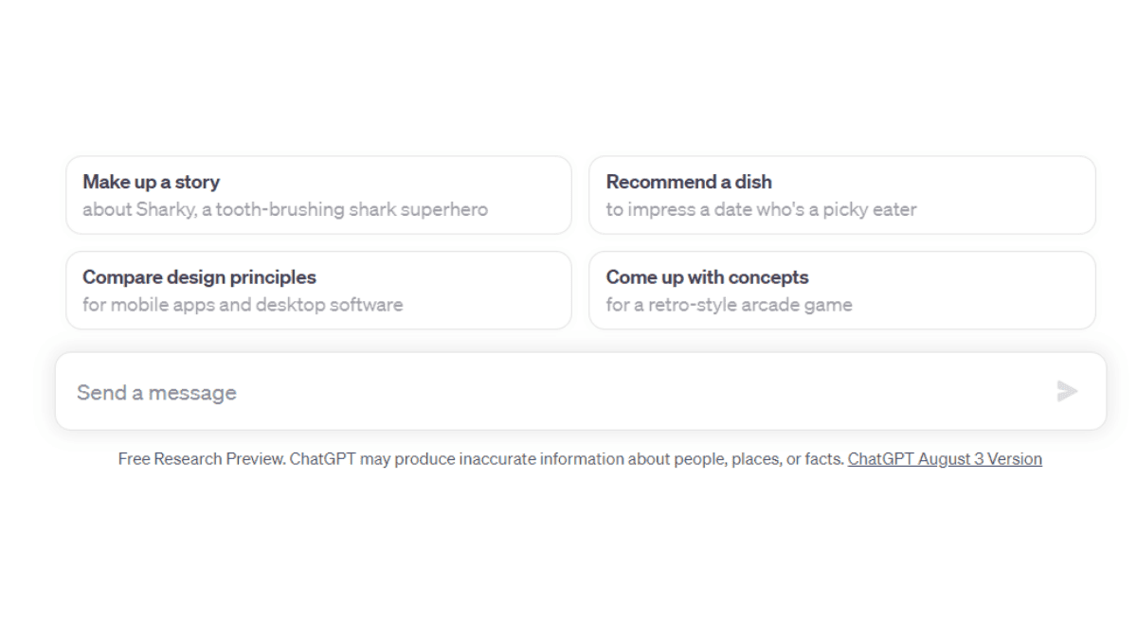
Task: Focus the "Send a message" input field
Action: click(x=580, y=392)
